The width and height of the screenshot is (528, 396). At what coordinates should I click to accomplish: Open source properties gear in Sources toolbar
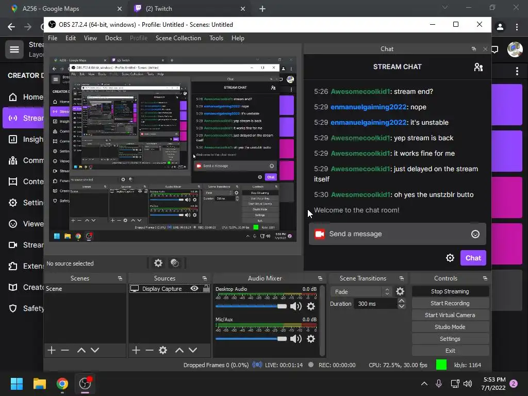(163, 350)
